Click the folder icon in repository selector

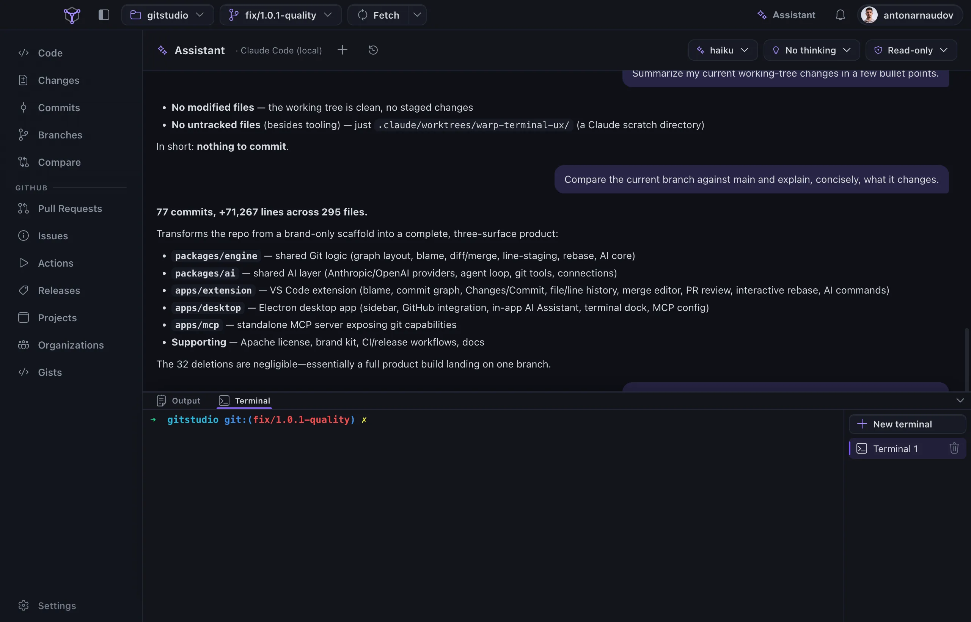pyautogui.click(x=136, y=15)
